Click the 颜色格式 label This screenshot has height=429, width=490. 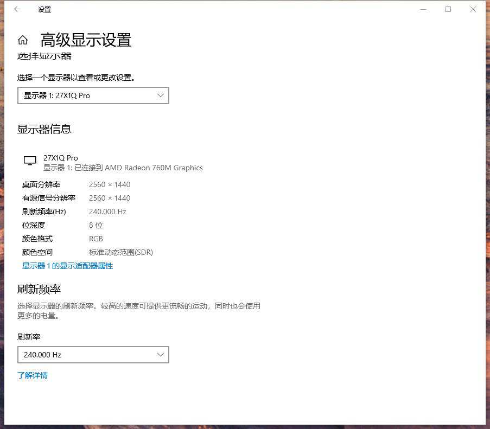tap(37, 239)
